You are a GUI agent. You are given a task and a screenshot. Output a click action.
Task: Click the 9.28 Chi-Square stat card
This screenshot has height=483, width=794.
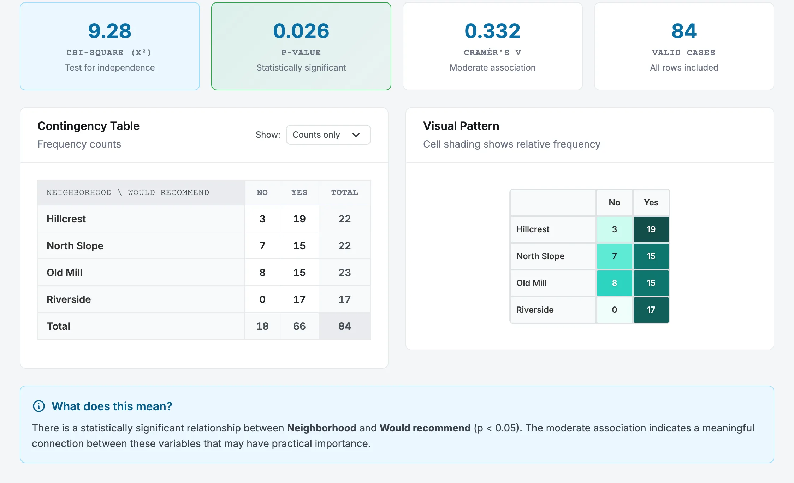click(110, 46)
